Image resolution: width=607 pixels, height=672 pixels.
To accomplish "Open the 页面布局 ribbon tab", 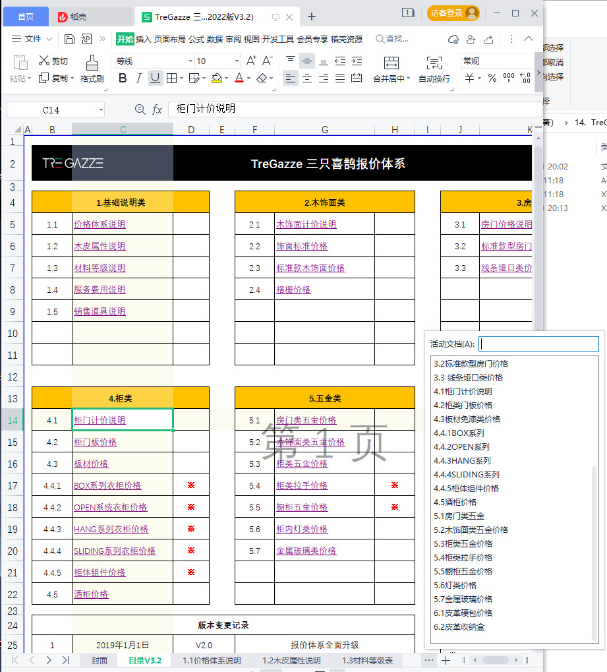I will tap(169, 40).
